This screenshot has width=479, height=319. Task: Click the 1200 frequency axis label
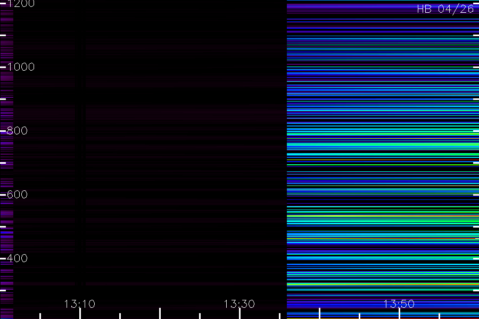click(21, 4)
